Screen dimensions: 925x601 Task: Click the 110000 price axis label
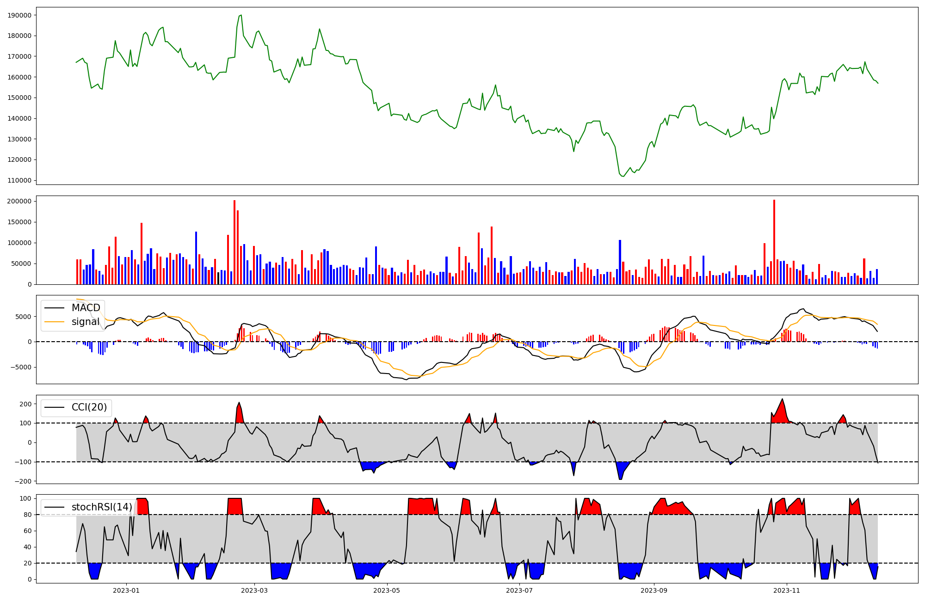[20, 180]
